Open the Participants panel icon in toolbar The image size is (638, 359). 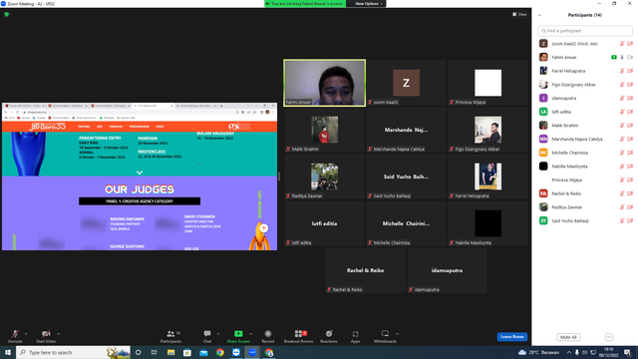[170, 334]
